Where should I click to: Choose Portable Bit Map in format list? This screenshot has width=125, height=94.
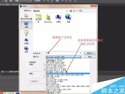tap(68, 86)
